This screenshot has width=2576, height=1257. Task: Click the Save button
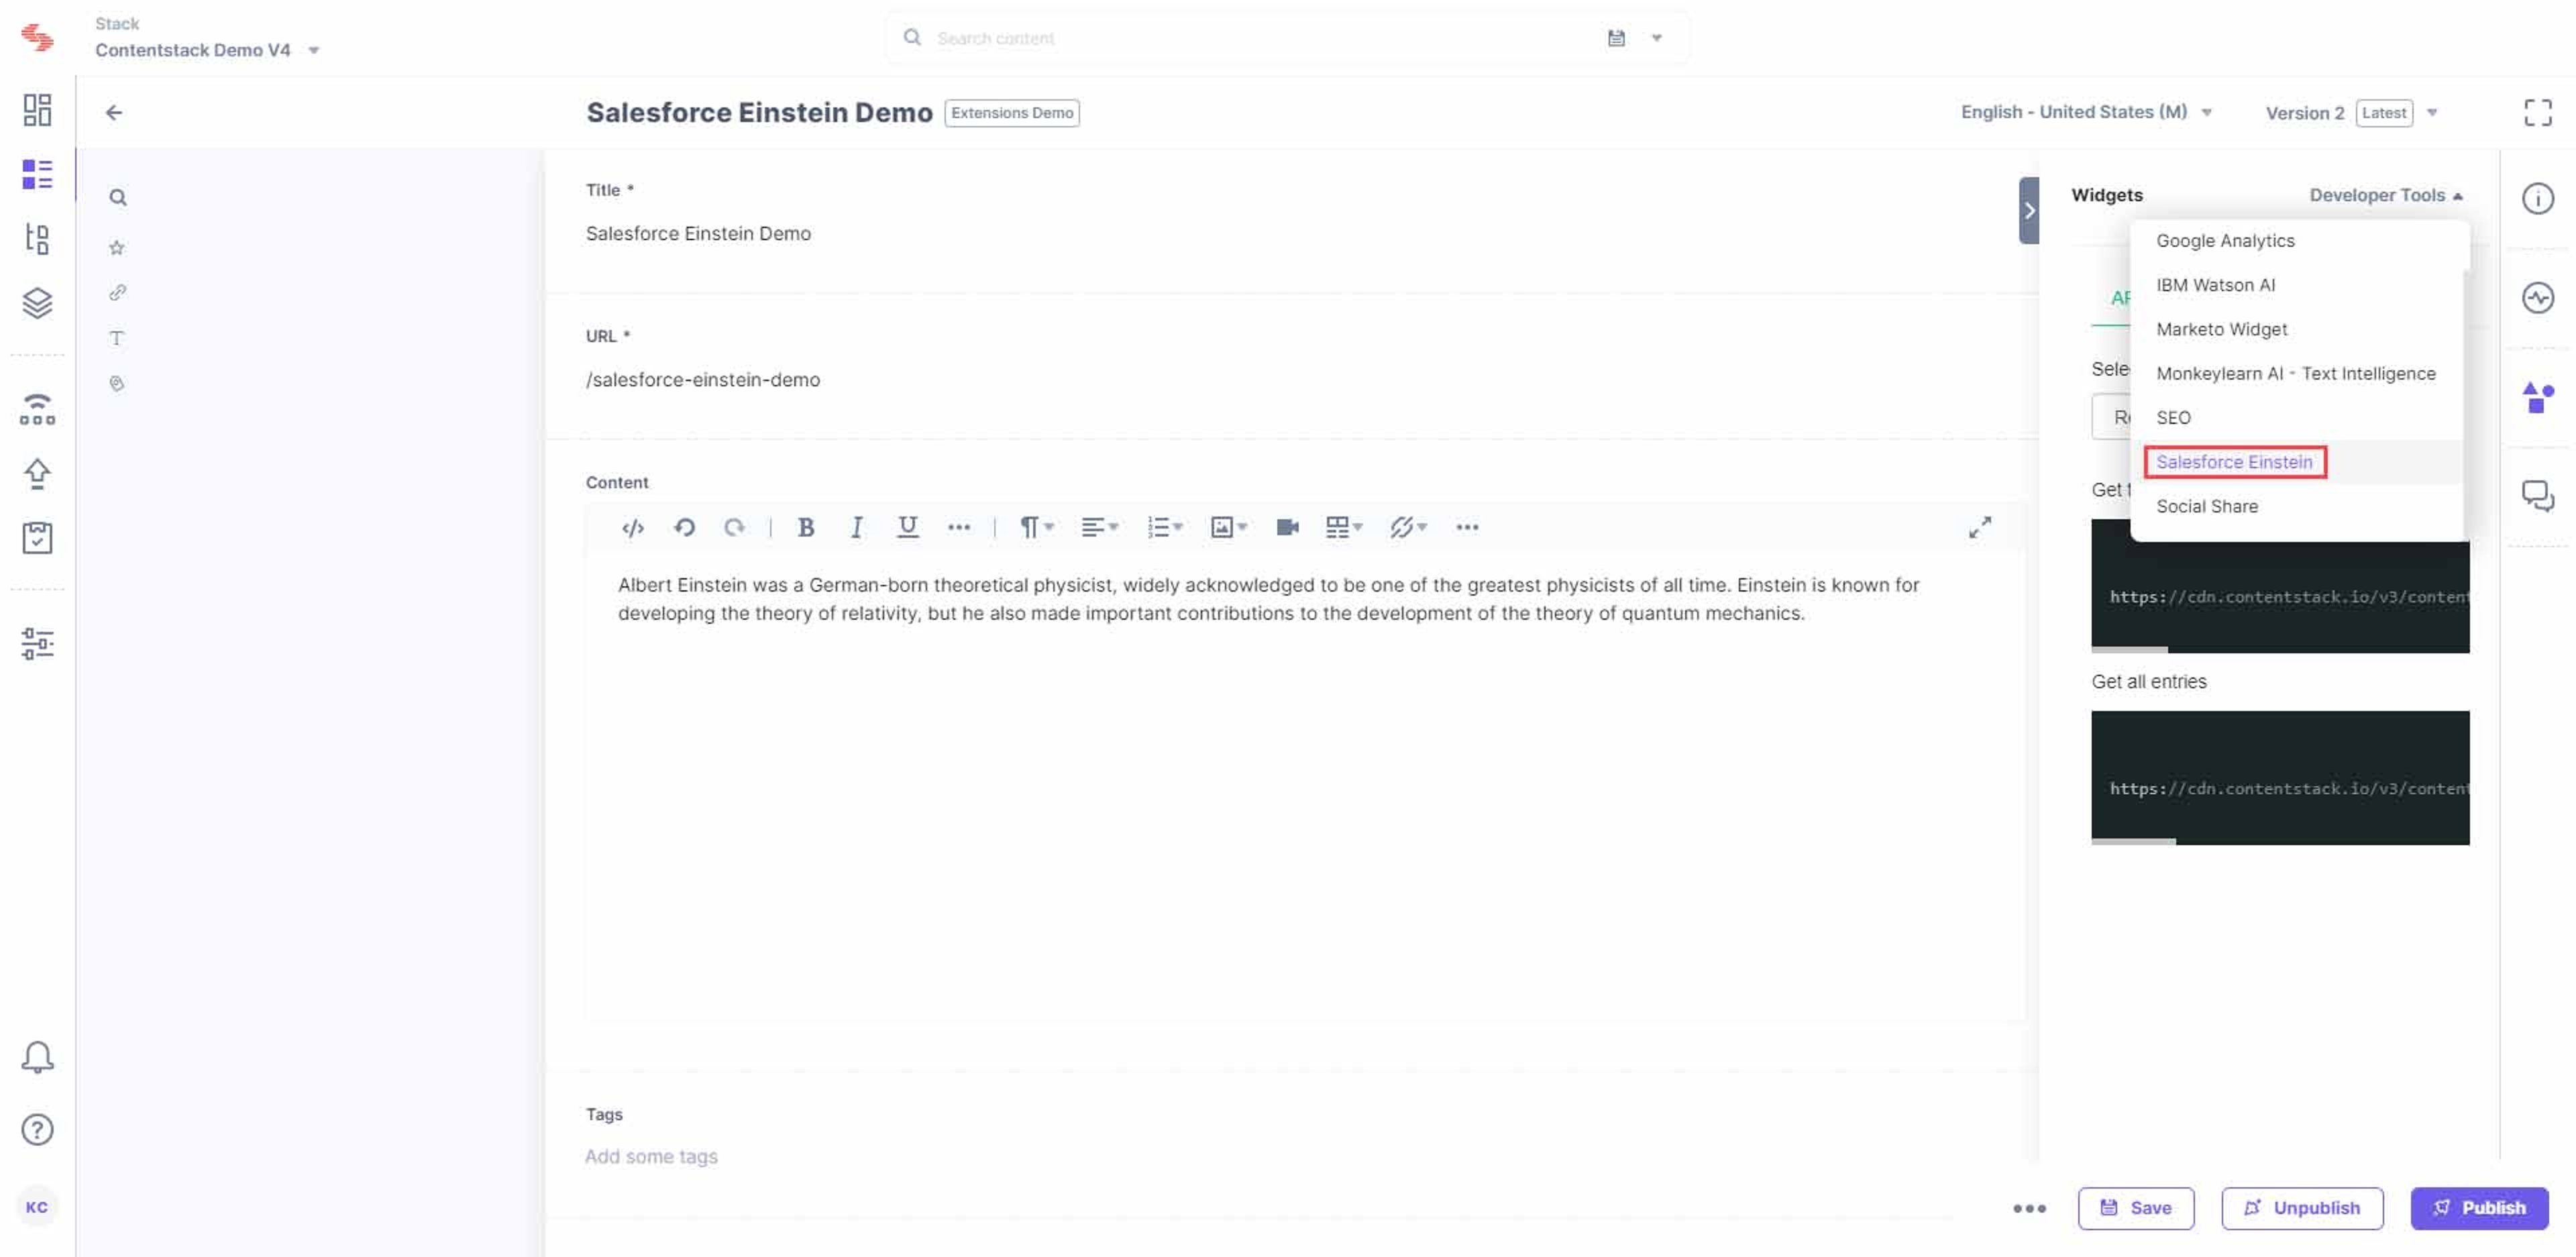pos(2135,1207)
